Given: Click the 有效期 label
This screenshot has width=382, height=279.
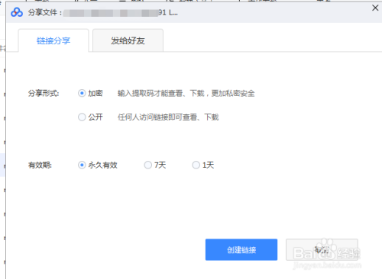Looking at the screenshot, I should coord(40,165).
